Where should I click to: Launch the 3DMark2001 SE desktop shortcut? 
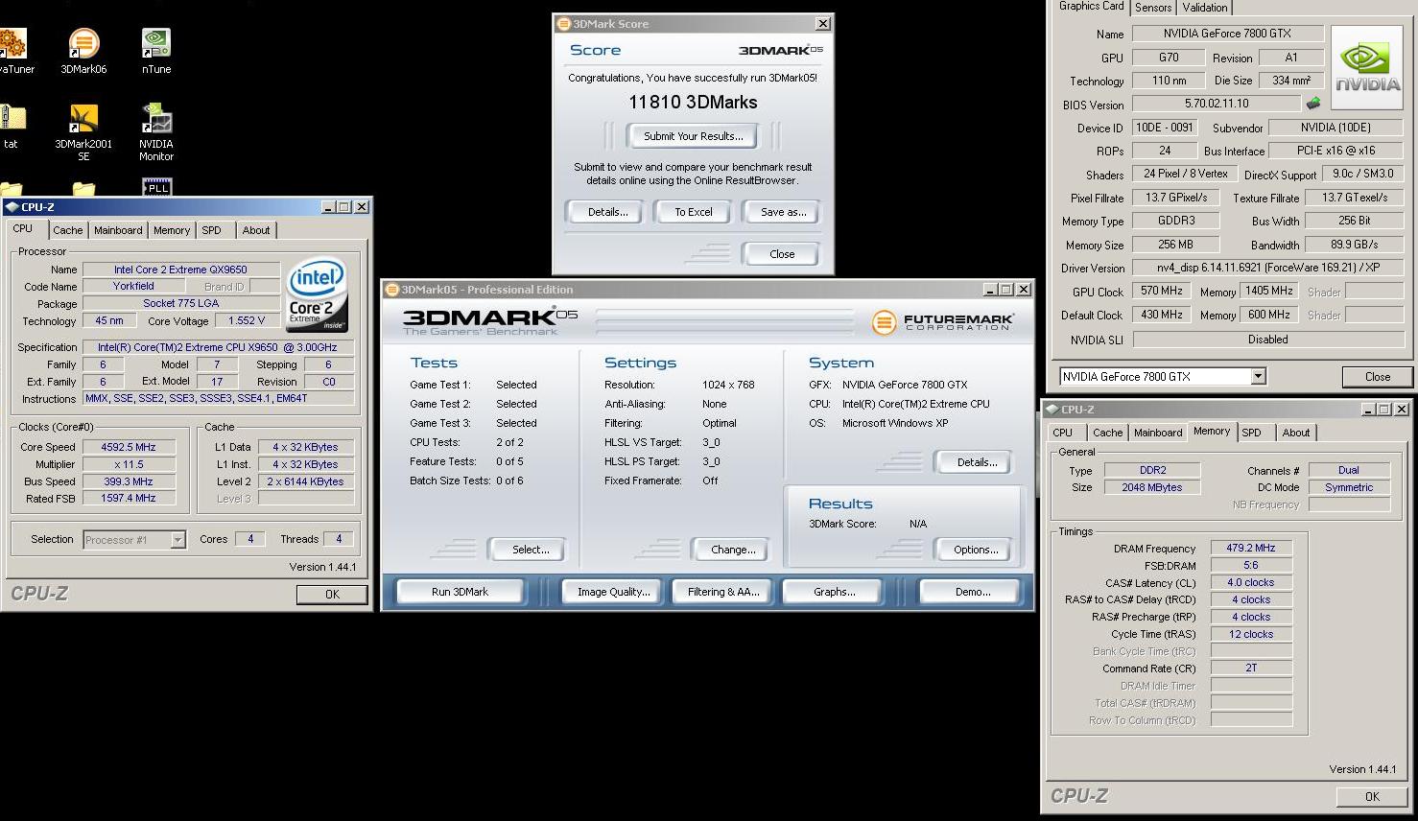[83, 131]
